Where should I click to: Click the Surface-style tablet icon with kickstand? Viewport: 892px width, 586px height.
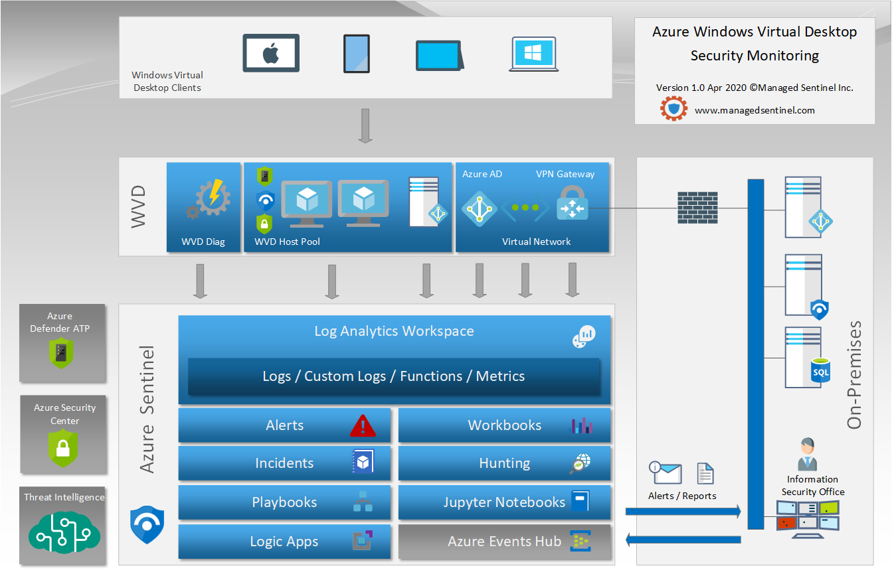pos(440,56)
